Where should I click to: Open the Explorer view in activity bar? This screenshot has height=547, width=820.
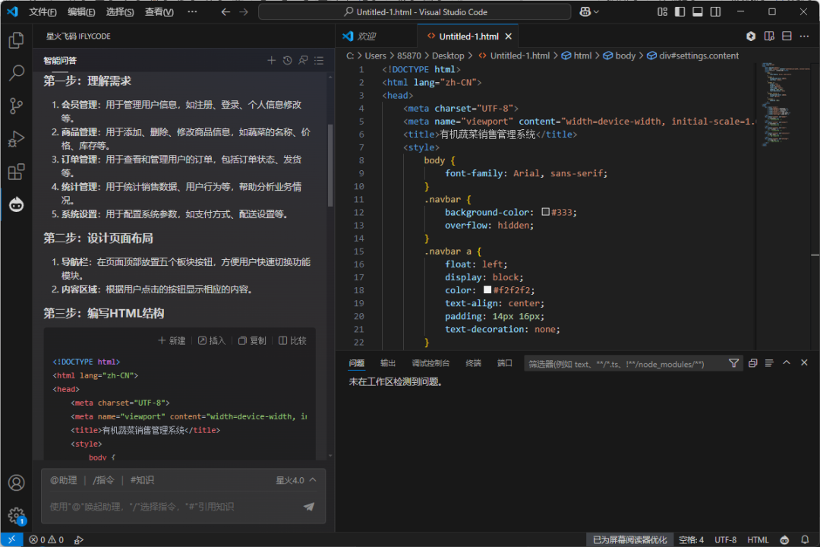coord(16,40)
